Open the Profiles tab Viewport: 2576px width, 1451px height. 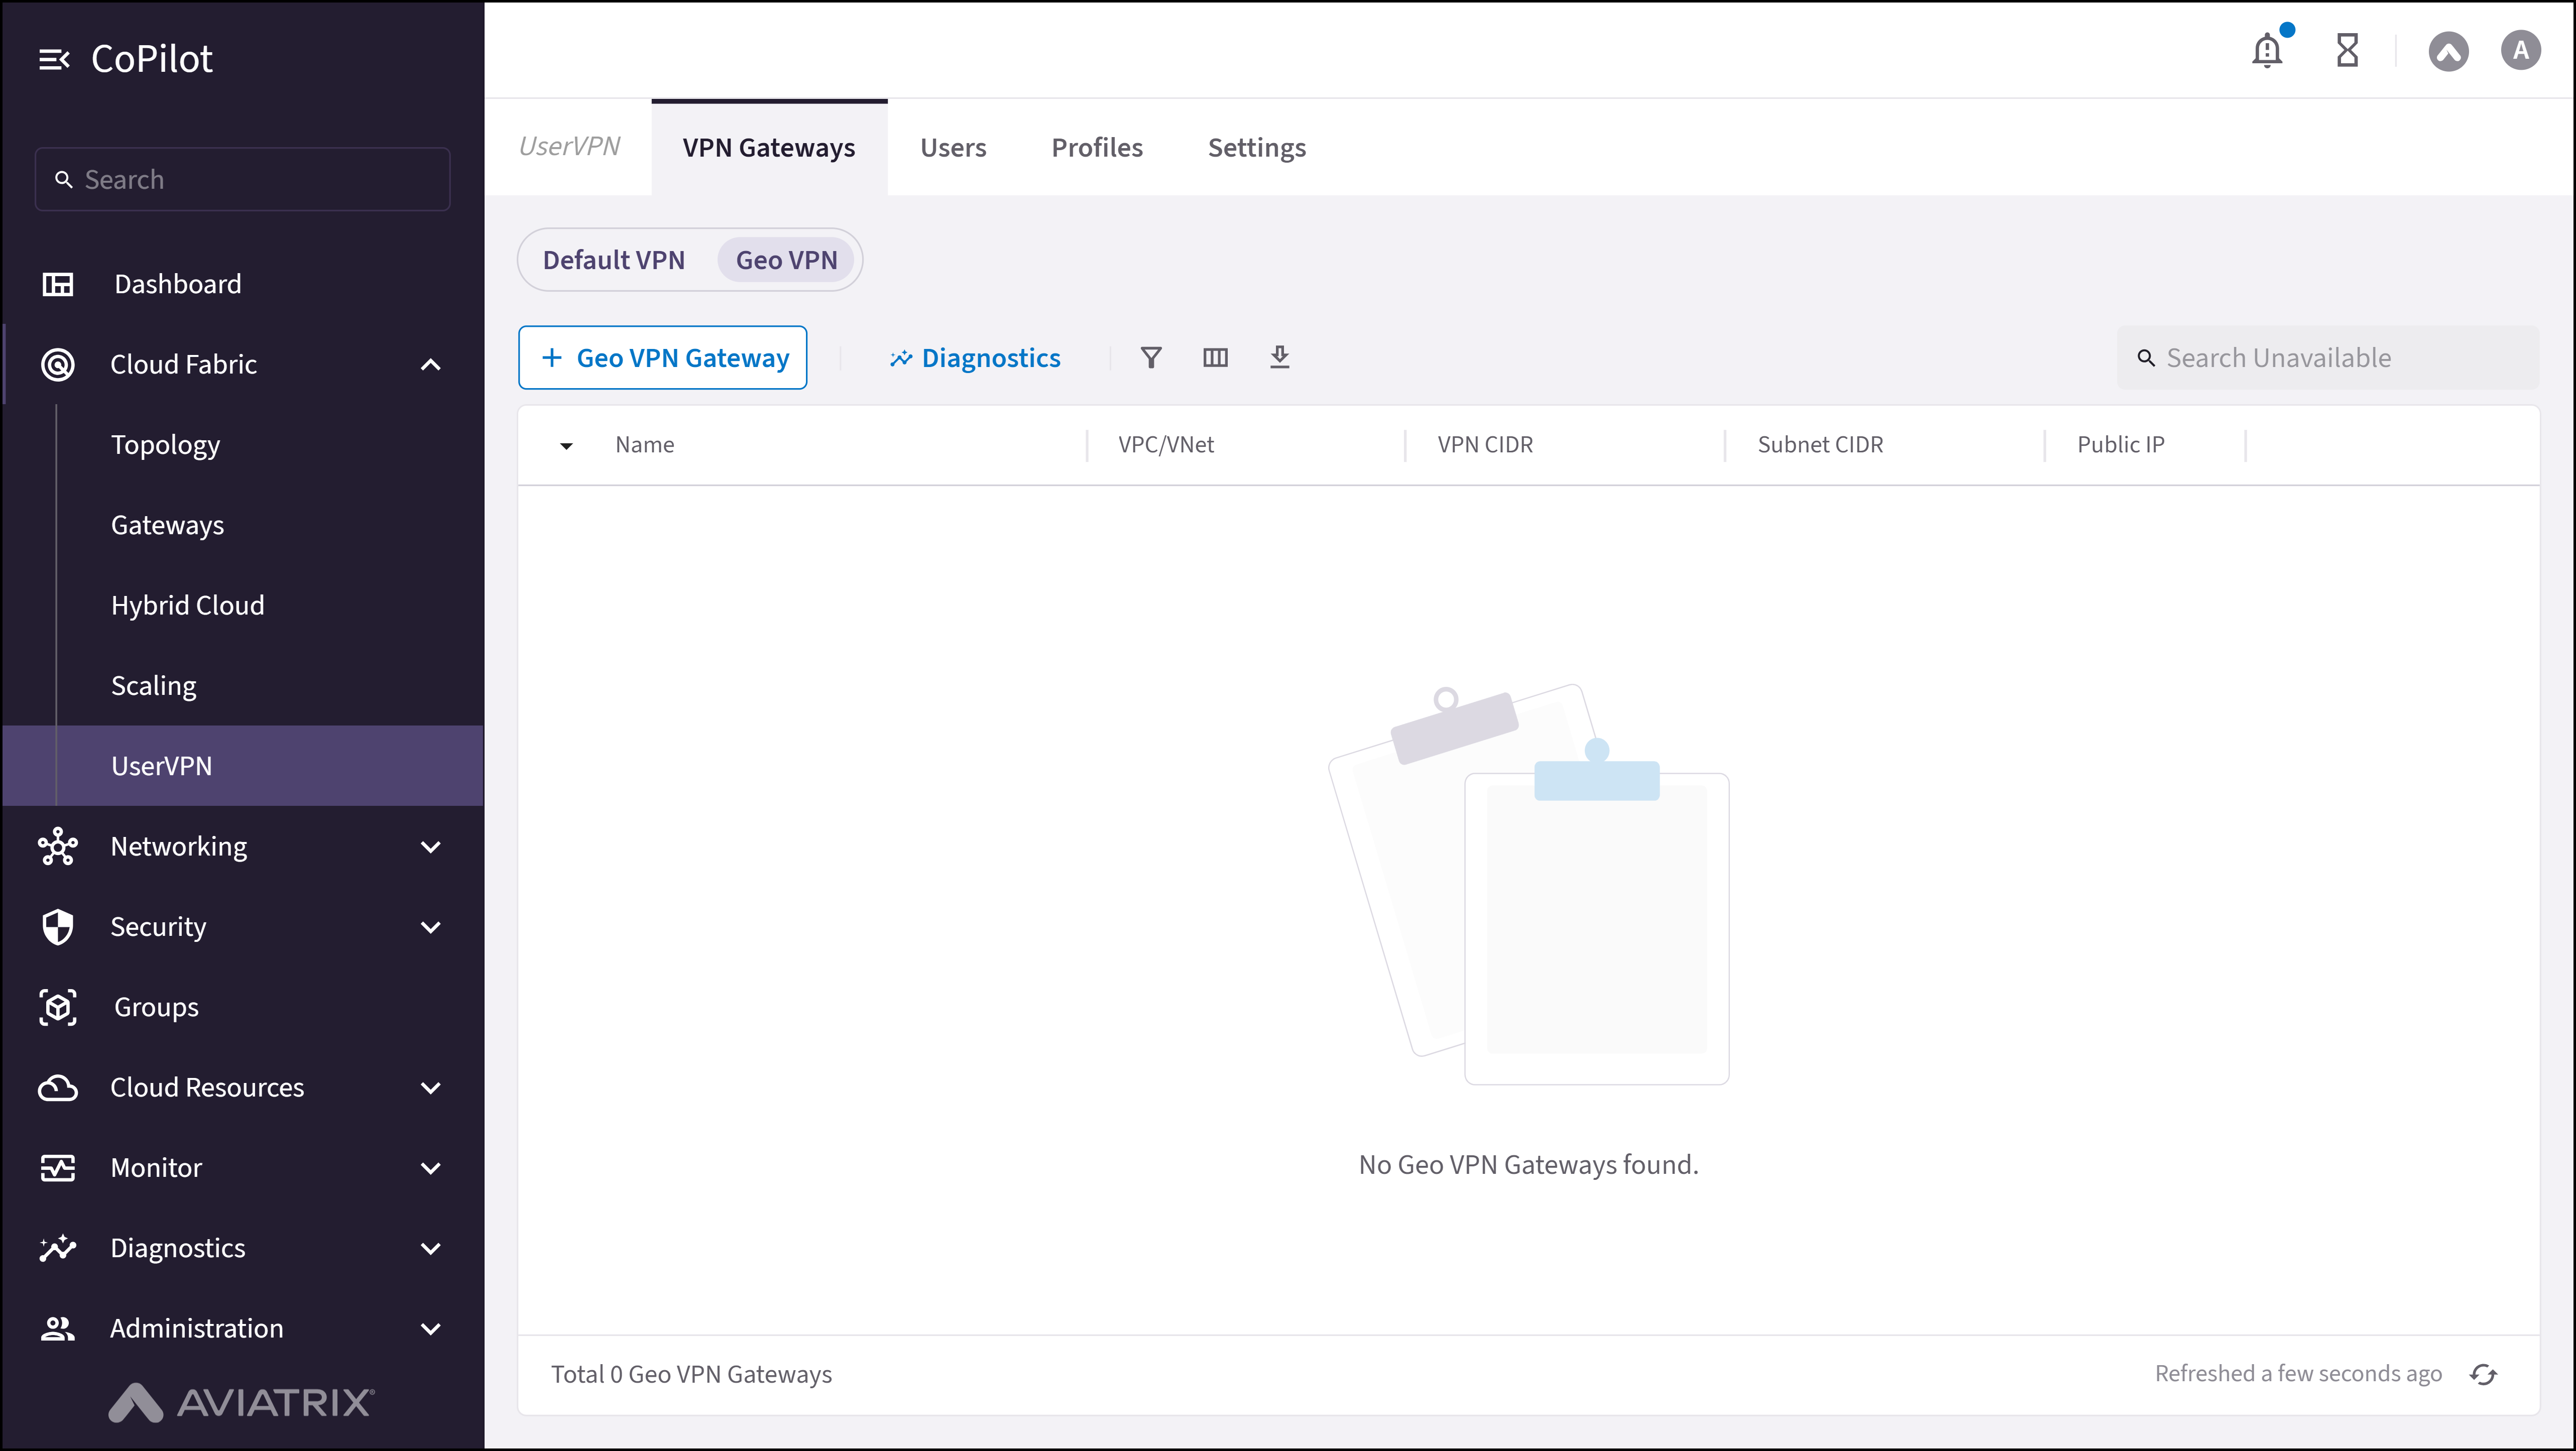click(x=1097, y=147)
